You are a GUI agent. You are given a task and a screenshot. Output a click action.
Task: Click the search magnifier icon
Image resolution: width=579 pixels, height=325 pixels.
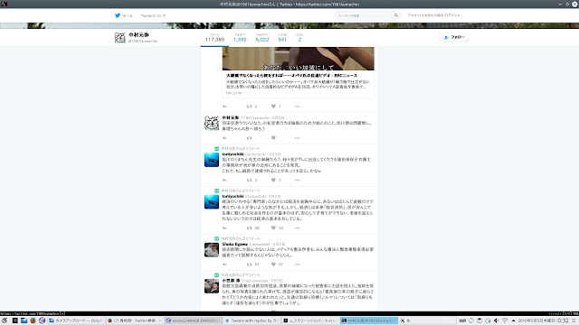tap(396, 15)
